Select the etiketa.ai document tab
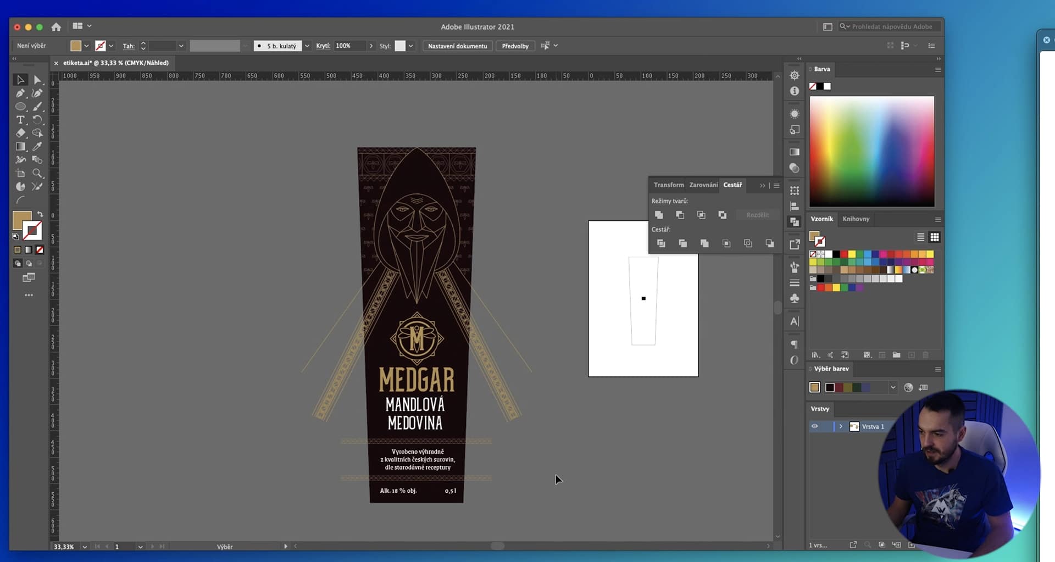 pos(115,63)
